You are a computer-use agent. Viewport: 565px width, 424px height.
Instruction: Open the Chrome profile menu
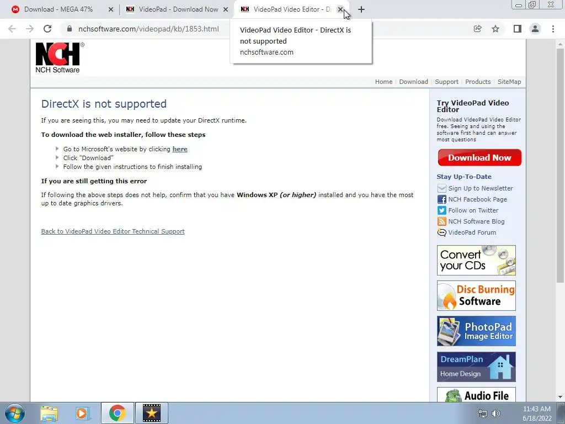[535, 29]
